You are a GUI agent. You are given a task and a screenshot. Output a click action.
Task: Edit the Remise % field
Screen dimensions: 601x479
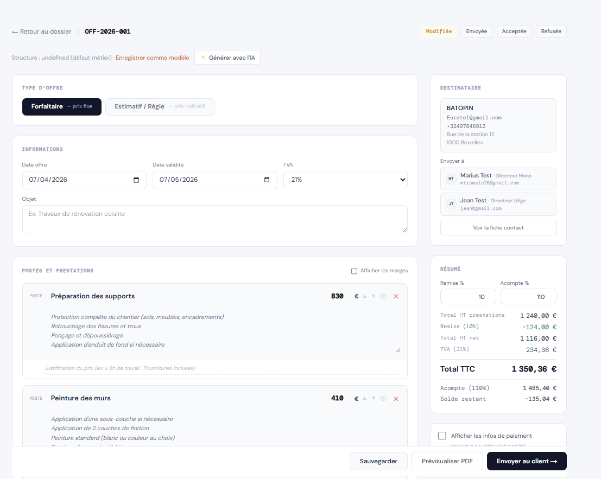[468, 297]
